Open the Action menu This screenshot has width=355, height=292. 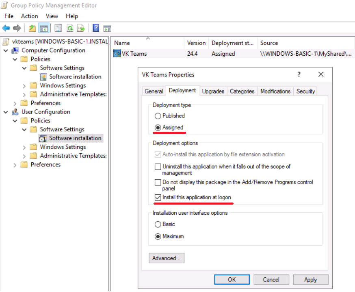[x=29, y=16]
